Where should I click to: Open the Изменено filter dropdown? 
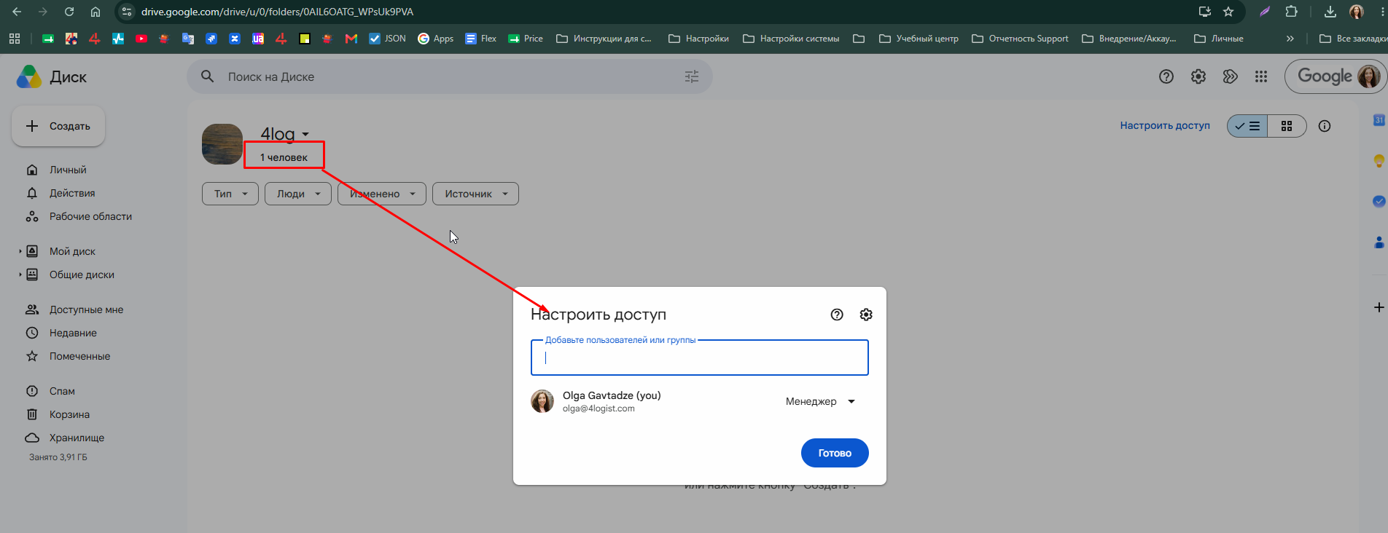coord(382,194)
